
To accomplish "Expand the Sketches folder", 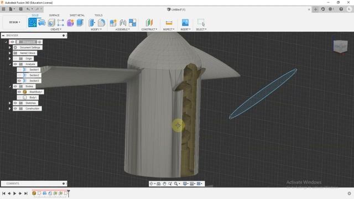I will click(10, 103).
